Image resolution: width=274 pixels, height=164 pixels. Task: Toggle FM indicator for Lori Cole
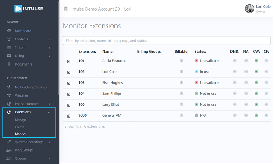tap(246, 71)
